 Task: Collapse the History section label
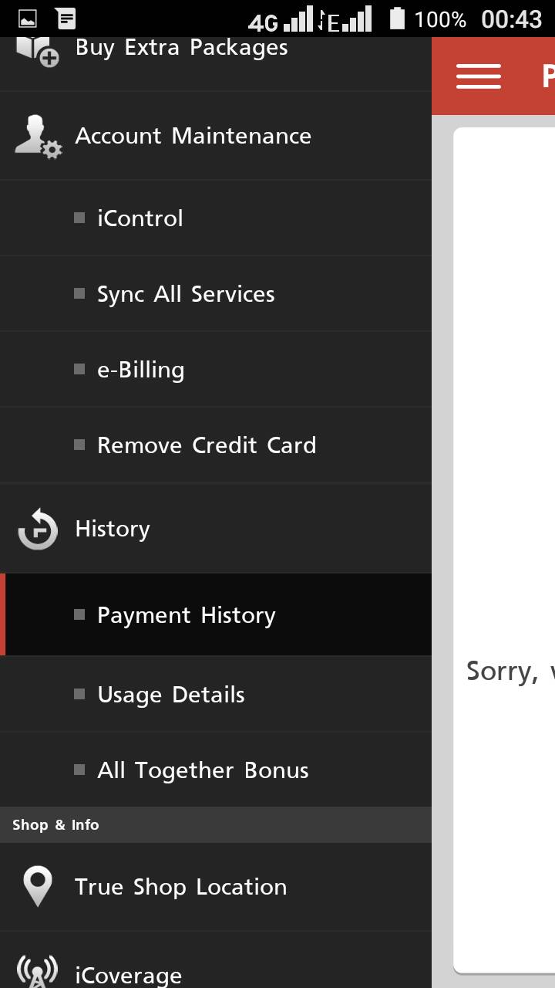(113, 530)
